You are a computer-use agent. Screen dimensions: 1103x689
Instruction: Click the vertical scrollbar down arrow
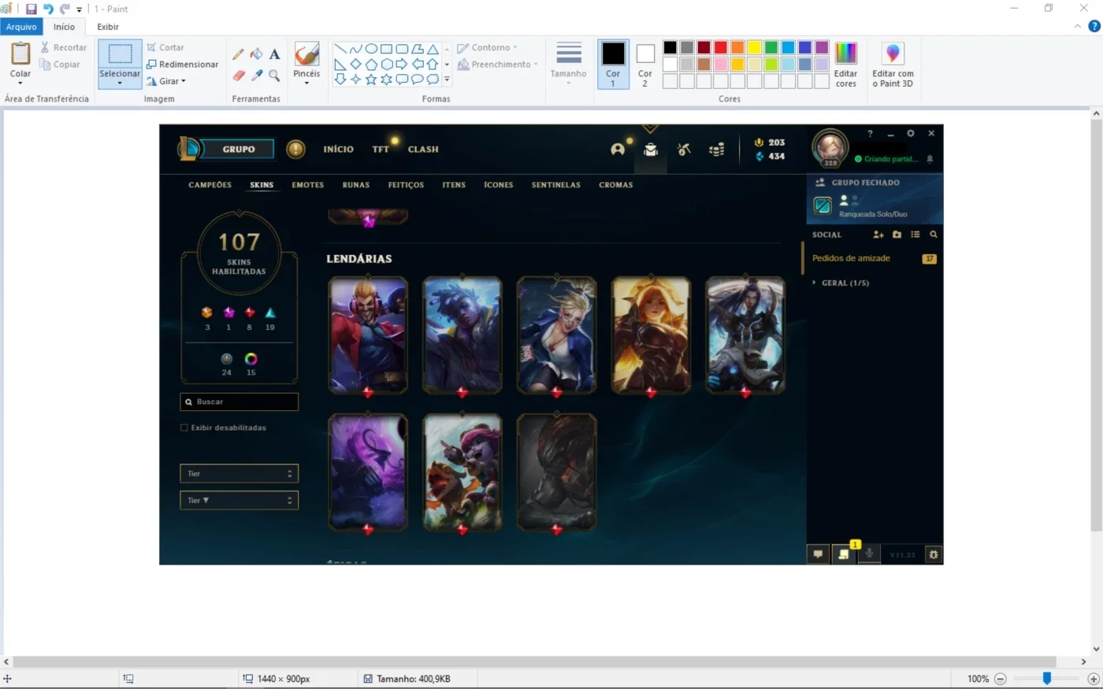(x=1096, y=650)
